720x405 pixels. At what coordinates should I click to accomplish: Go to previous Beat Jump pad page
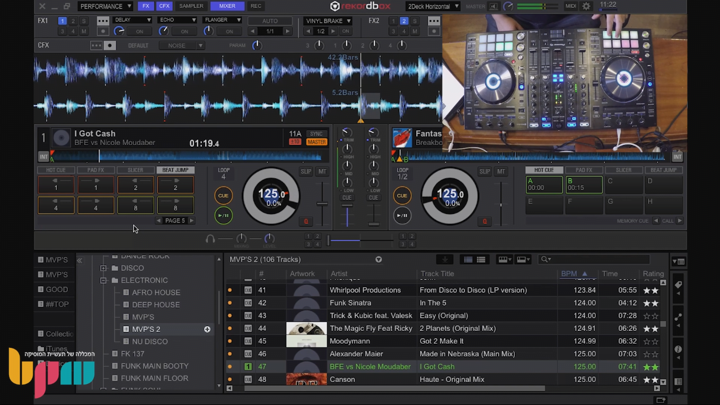159,221
